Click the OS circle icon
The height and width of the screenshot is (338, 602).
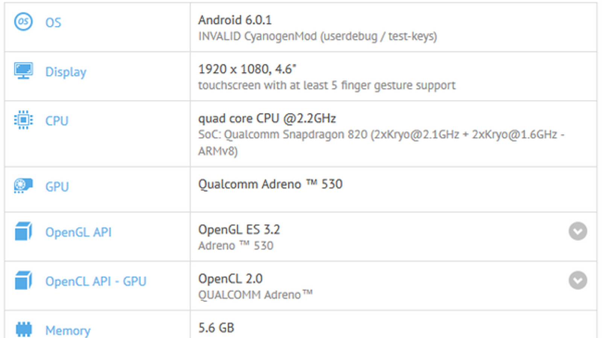coord(23,22)
